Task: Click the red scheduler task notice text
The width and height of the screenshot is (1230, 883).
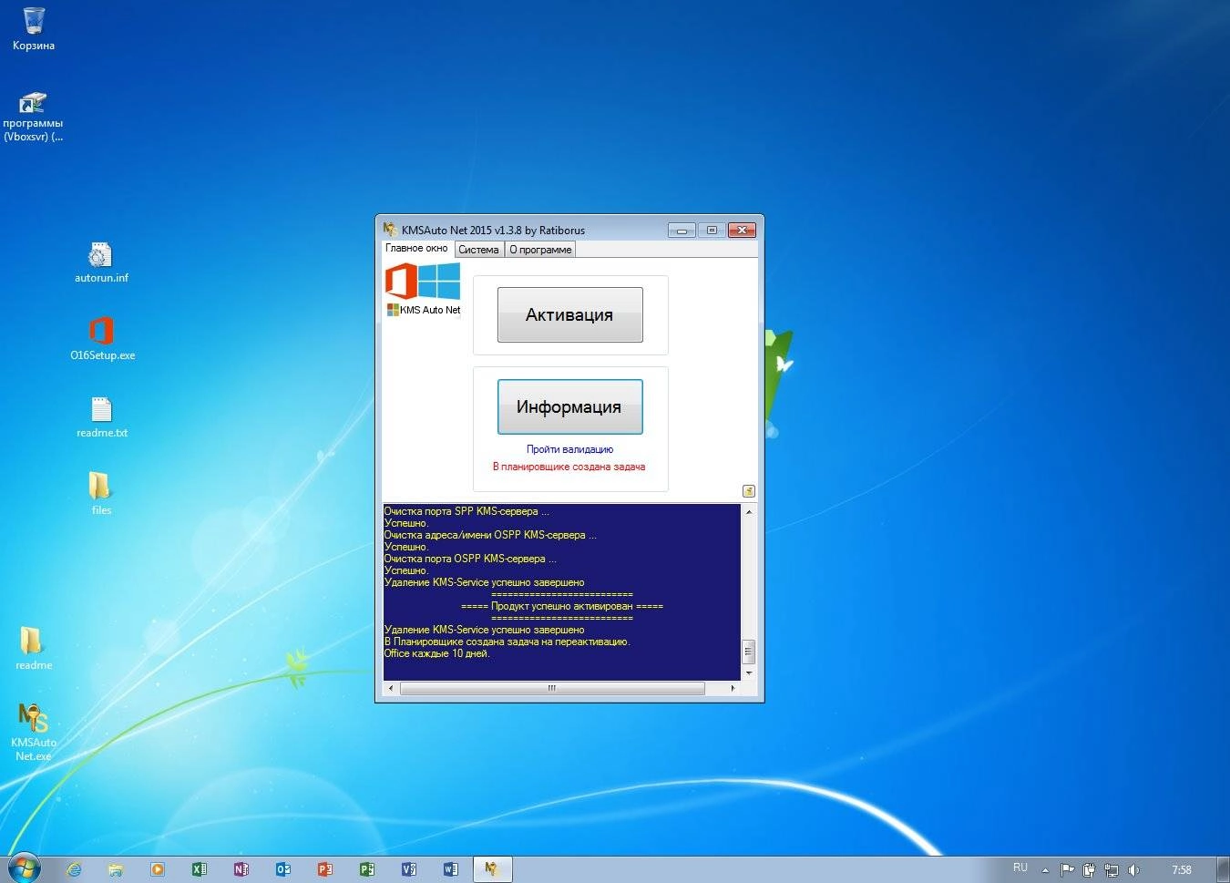Action: pos(569,467)
